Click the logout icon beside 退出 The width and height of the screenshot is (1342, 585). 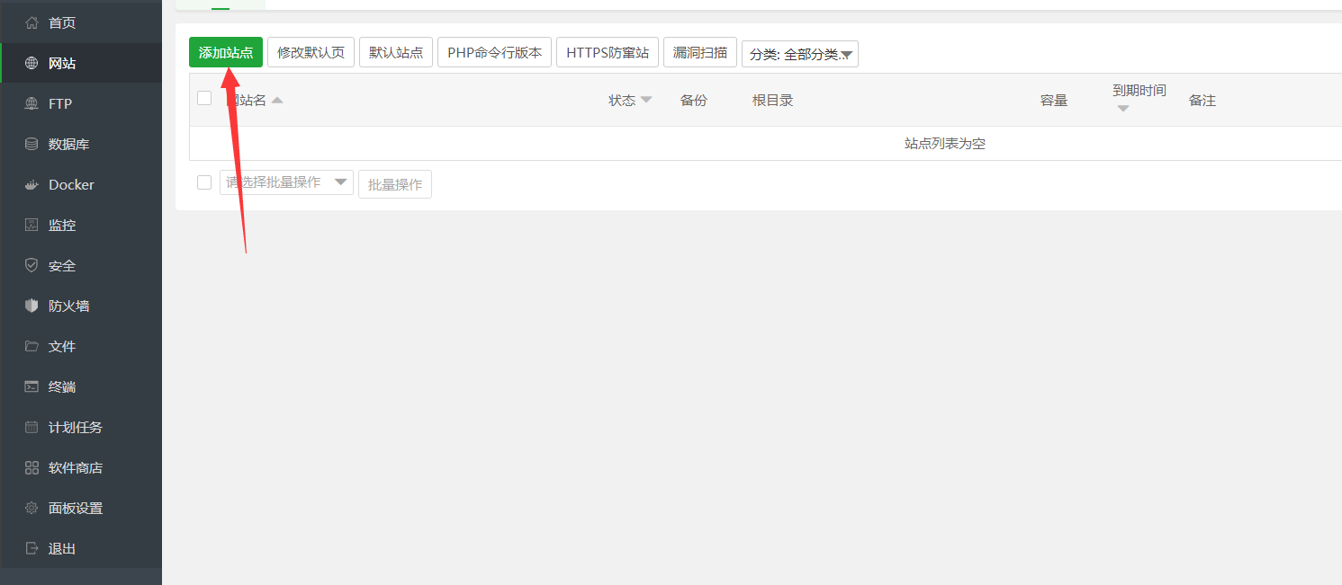(32, 548)
